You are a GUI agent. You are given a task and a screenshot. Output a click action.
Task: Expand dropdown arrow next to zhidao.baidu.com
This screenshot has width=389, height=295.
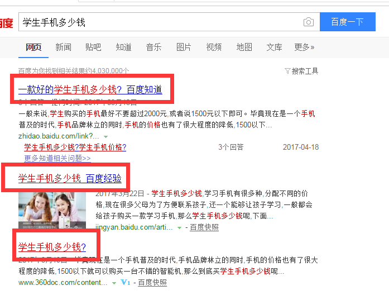105,136
